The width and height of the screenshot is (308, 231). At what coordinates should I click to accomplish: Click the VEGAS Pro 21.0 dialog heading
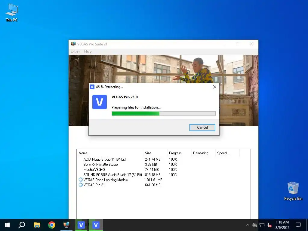pos(125,97)
